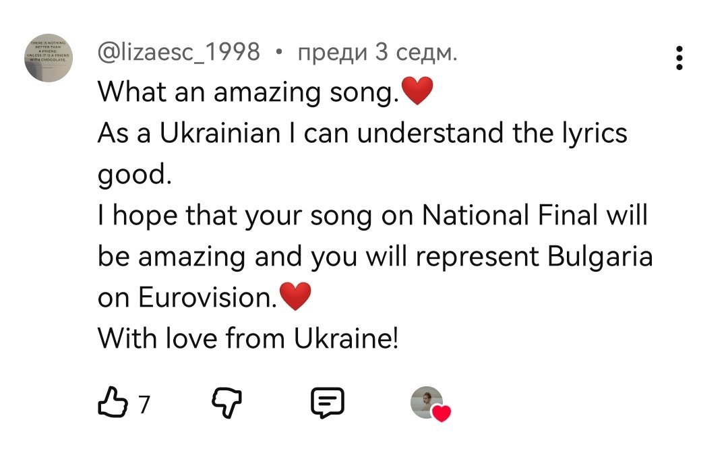The image size is (728, 451).
Task: Click the heart emoji after 'amazing song.'
Action: click(416, 92)
